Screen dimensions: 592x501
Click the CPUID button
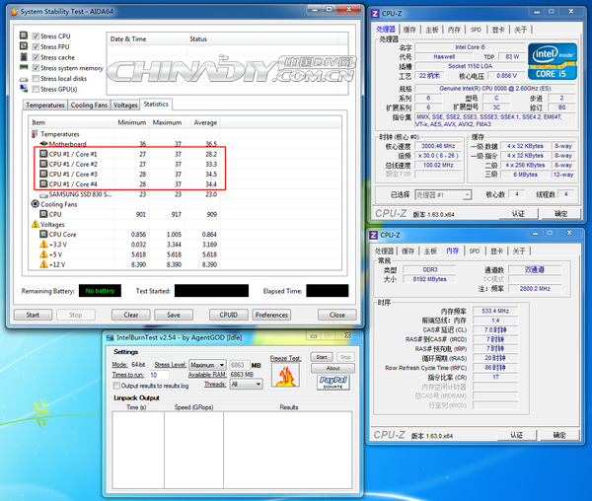click(229, 315)
